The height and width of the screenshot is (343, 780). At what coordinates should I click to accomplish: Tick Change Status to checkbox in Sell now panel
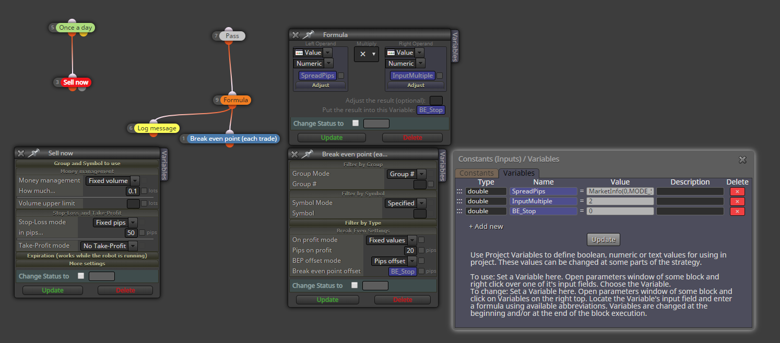[81, 276]
